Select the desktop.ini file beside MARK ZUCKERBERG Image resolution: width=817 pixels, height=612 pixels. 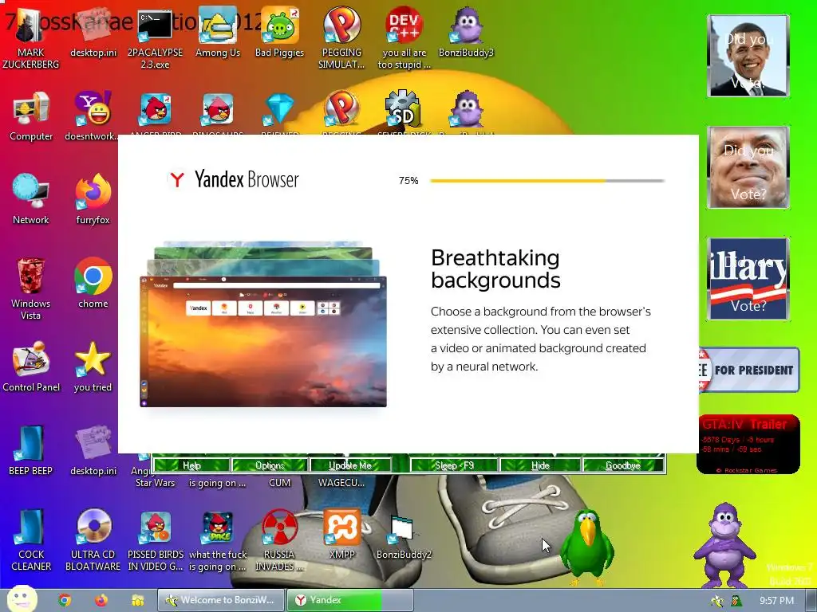coord(93,33)
